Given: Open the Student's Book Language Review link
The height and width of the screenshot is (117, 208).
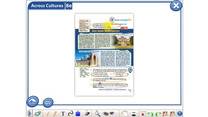Looking at the screenshot, I should point(106,90).
